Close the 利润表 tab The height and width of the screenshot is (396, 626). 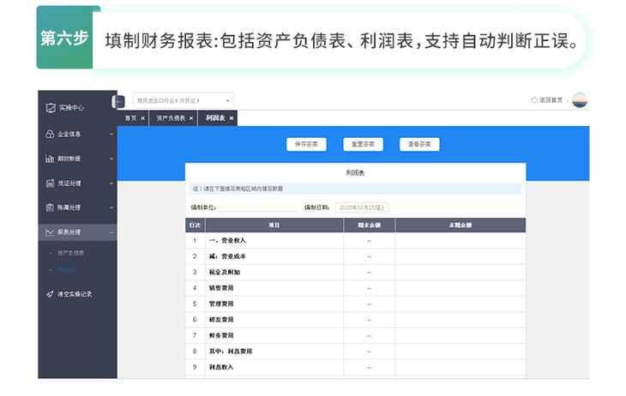point(232,118)
